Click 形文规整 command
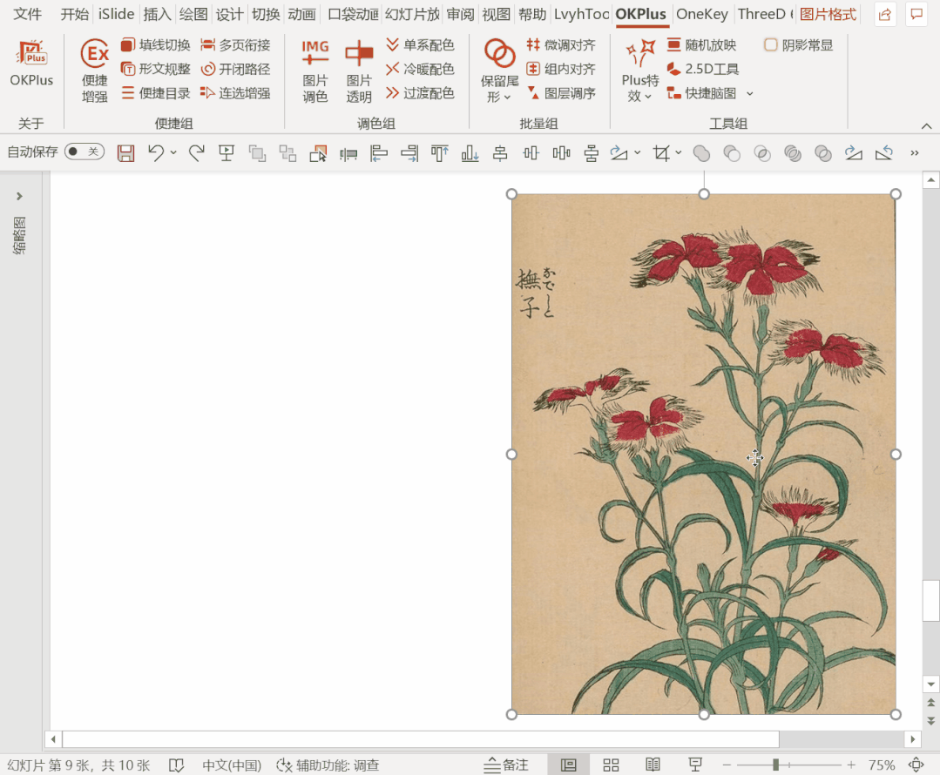This screenshot has height=775, width=940. pyautogui.click(x=156, y=69)
